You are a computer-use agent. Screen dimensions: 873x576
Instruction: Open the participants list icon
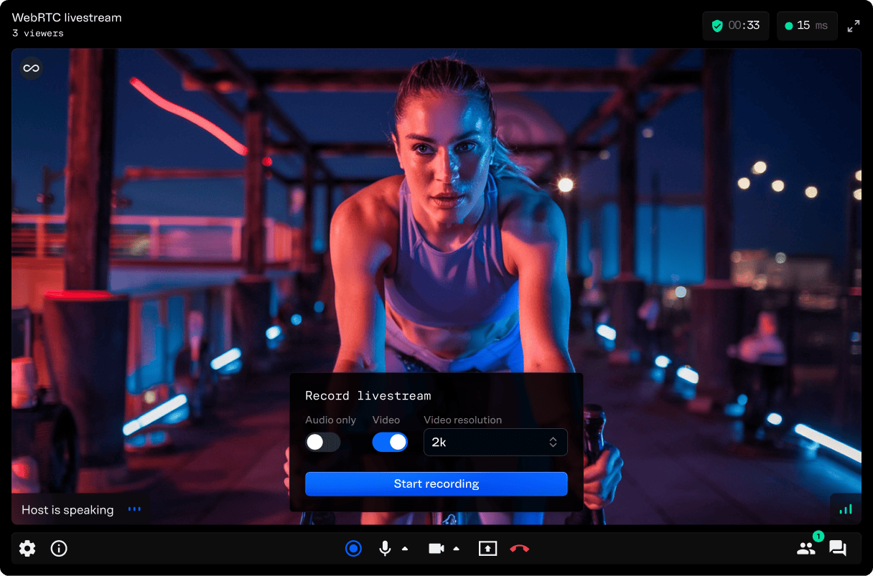click(x=806, y=549)
